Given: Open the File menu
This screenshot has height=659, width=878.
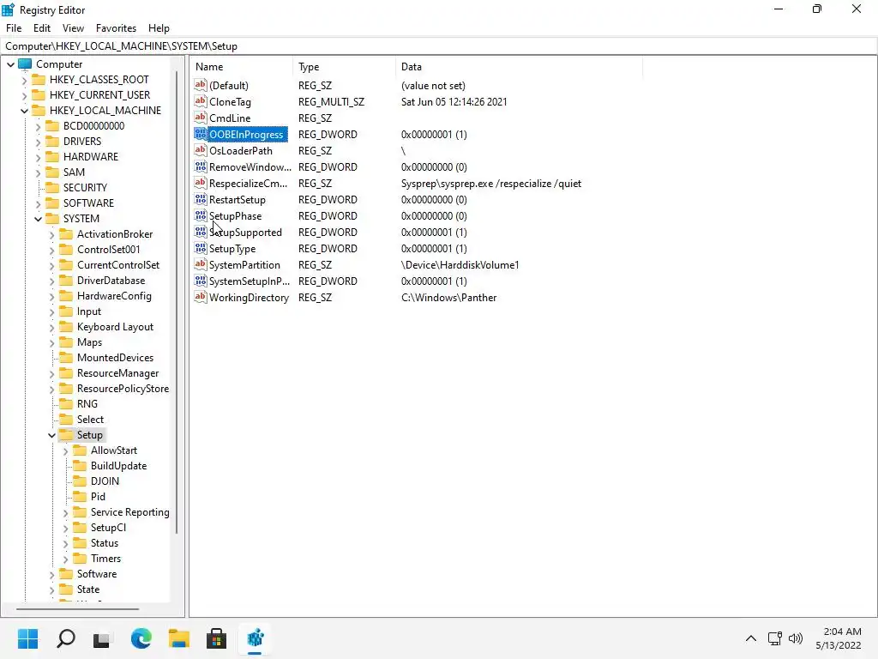Looking at the screenshot, I should point(14,28).
